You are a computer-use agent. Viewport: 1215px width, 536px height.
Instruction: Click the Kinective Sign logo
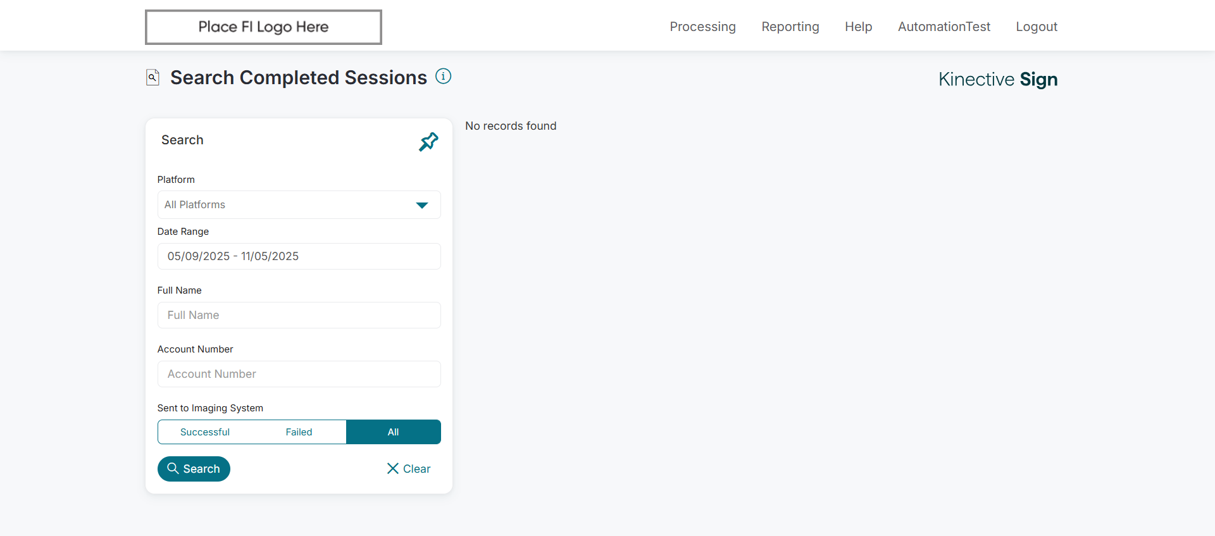997,79
